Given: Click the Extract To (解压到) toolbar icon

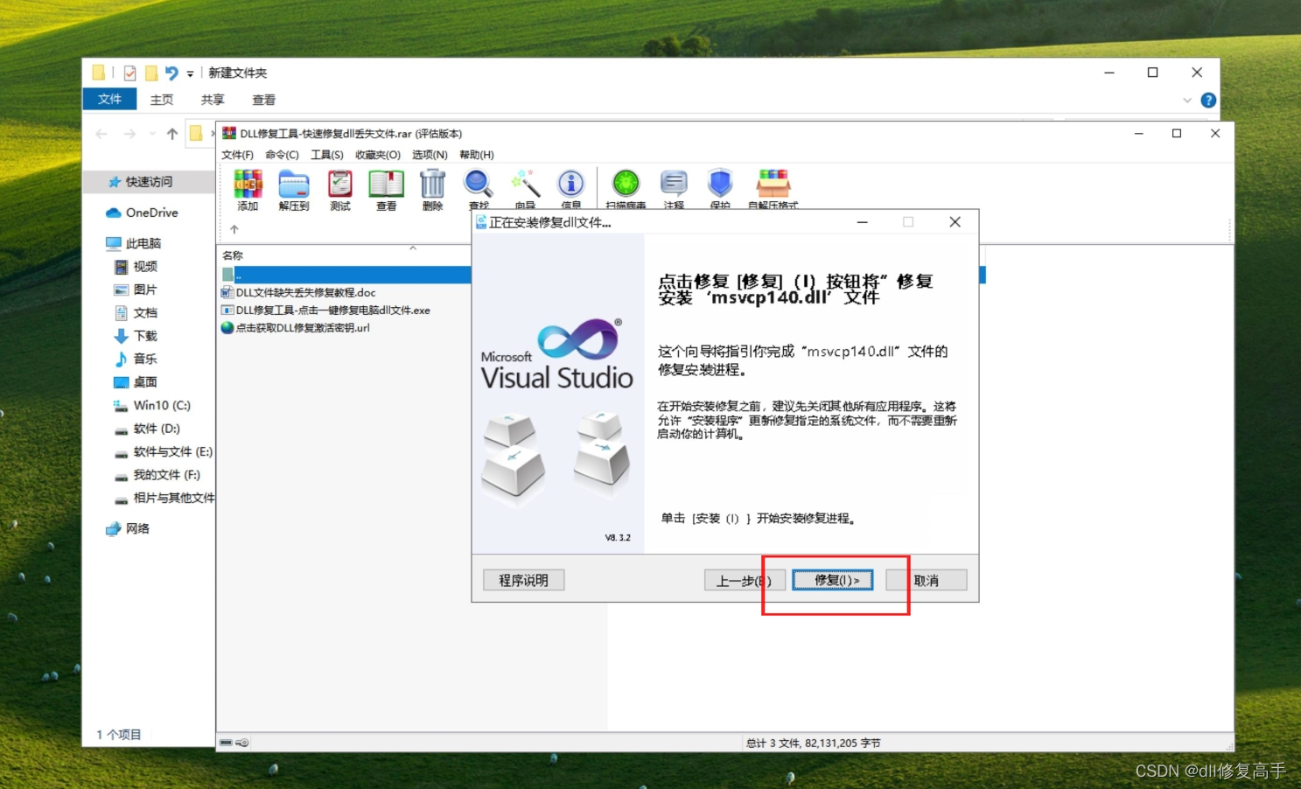Looking at the screenshot, I should coord(294,185).
